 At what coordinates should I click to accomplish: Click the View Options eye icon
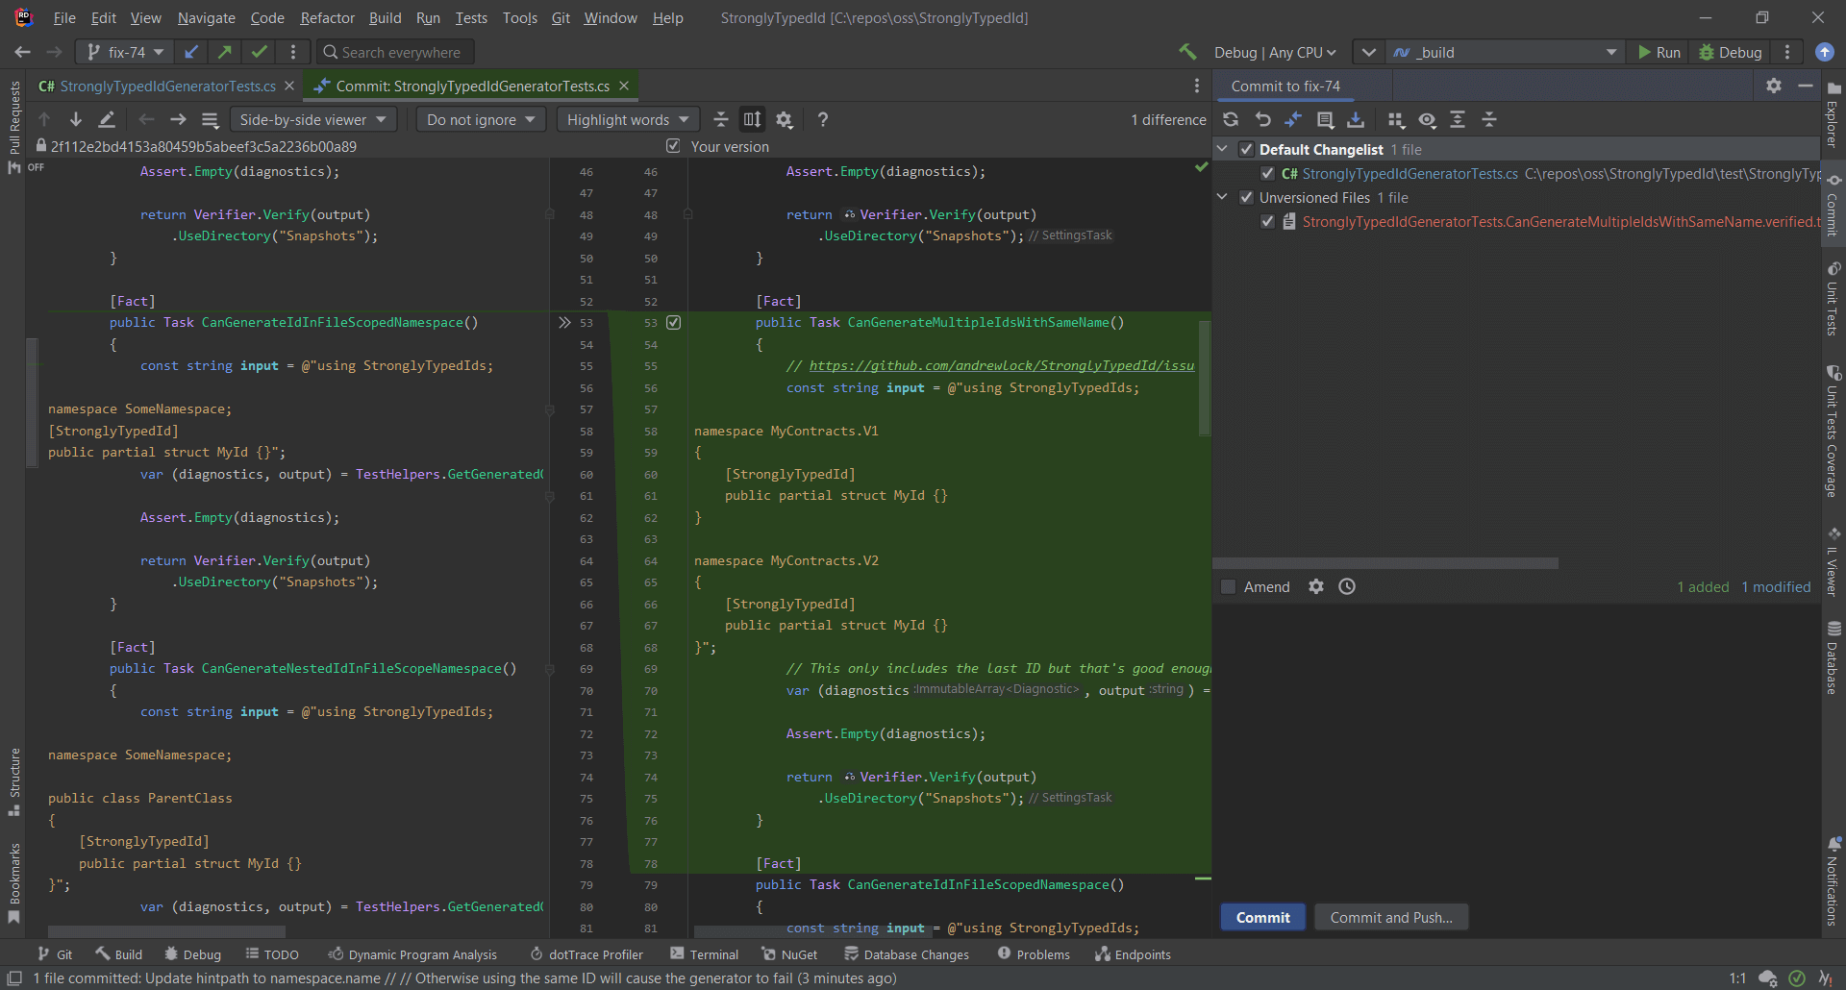[x=1428, y=119]
